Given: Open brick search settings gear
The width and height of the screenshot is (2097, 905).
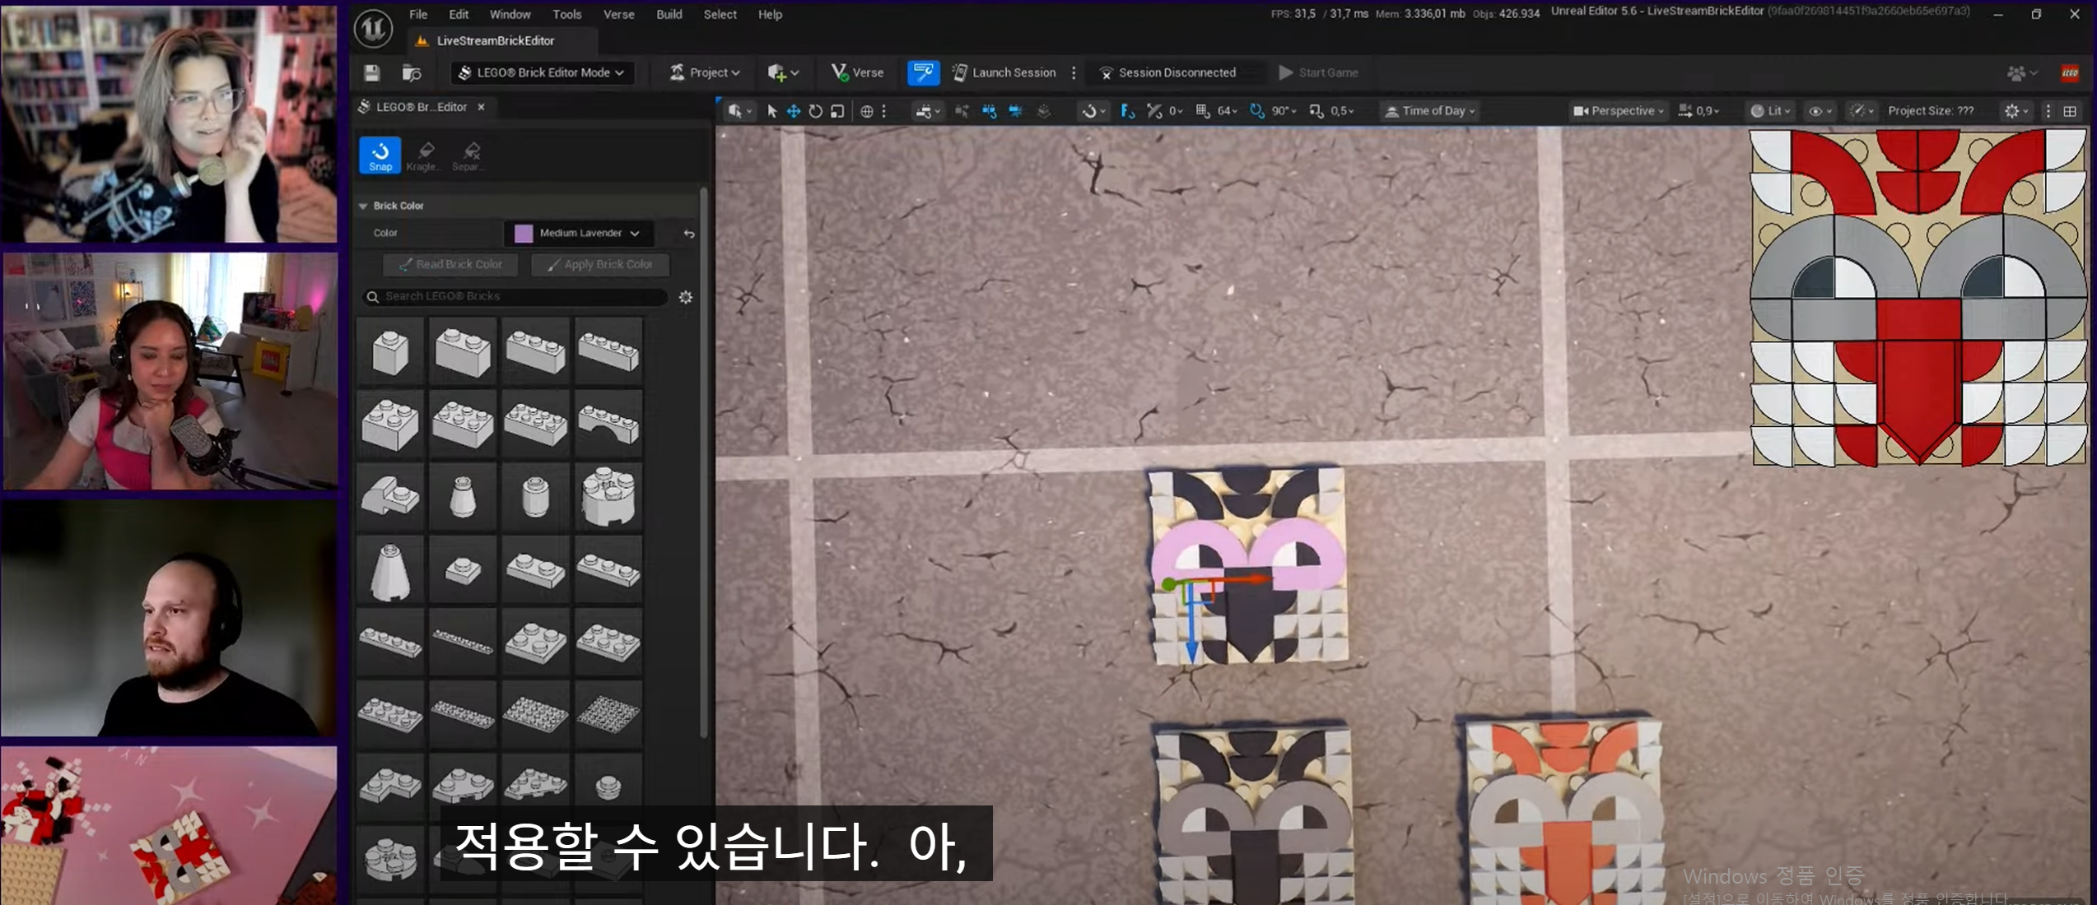Looking at the screenshot, I should point(686,297).
